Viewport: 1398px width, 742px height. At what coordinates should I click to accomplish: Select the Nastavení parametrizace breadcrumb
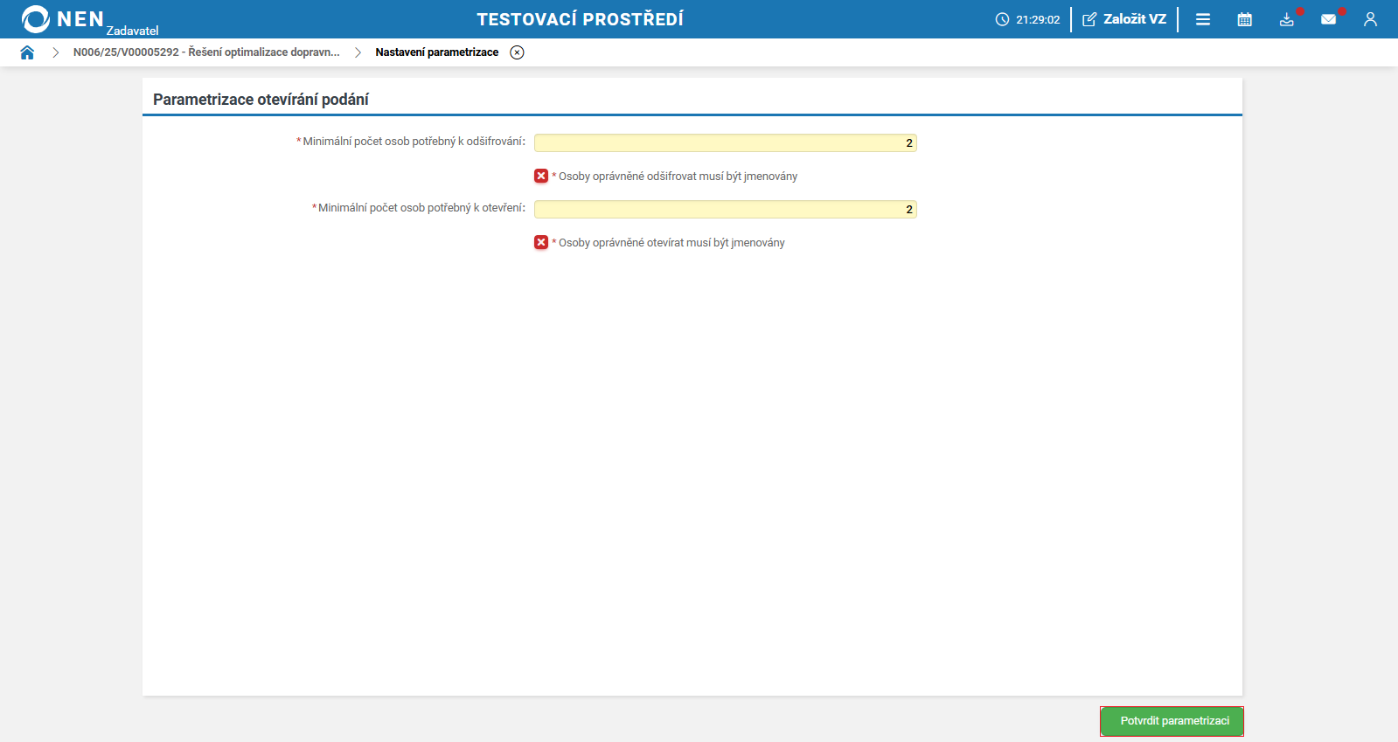[437, 52]
